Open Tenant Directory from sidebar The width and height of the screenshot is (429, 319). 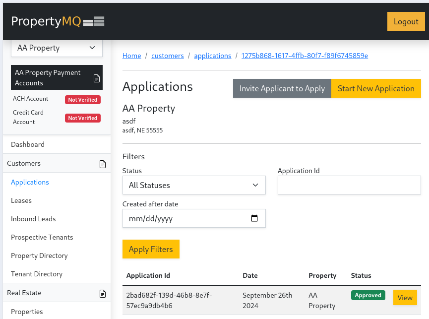pos(37,274)
